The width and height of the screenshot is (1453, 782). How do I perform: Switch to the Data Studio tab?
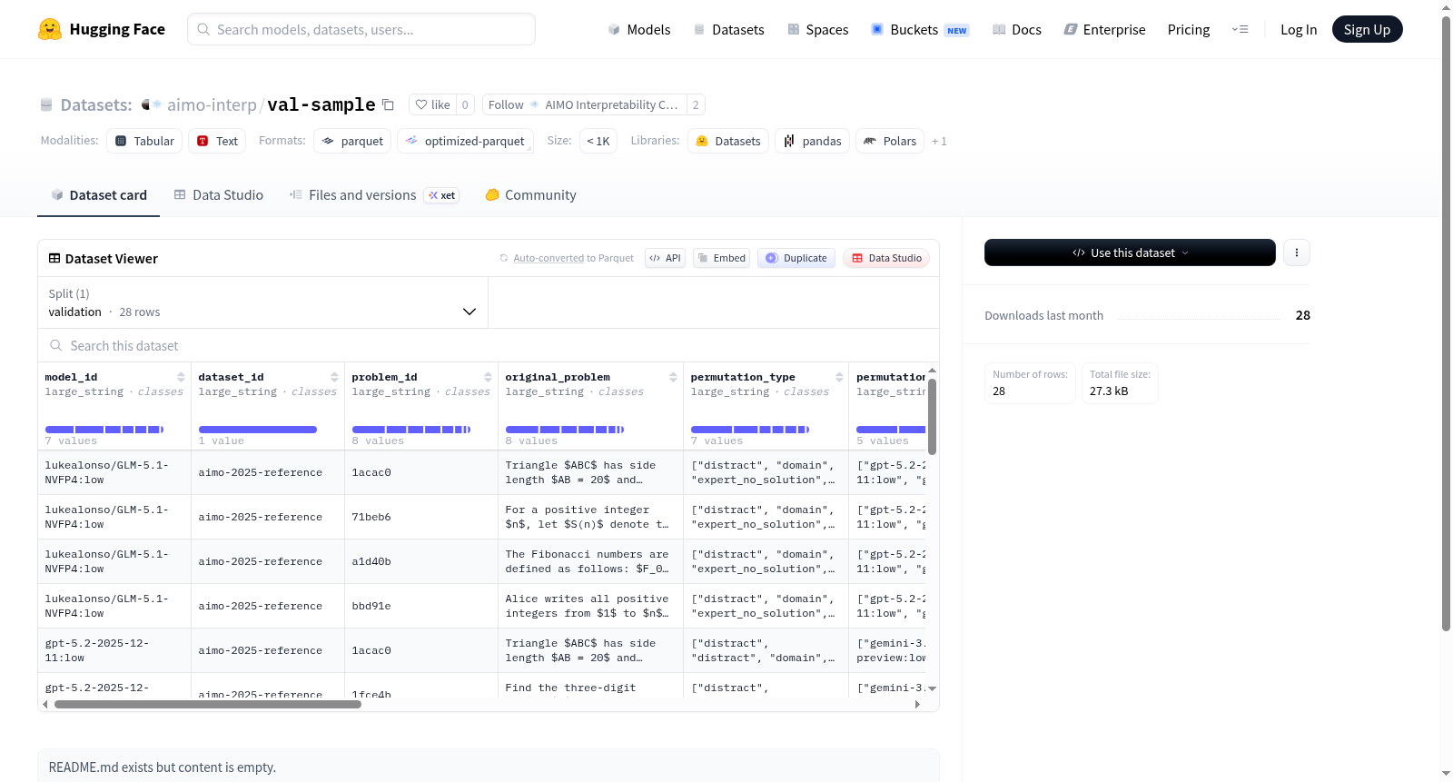(x=219, y=194)
